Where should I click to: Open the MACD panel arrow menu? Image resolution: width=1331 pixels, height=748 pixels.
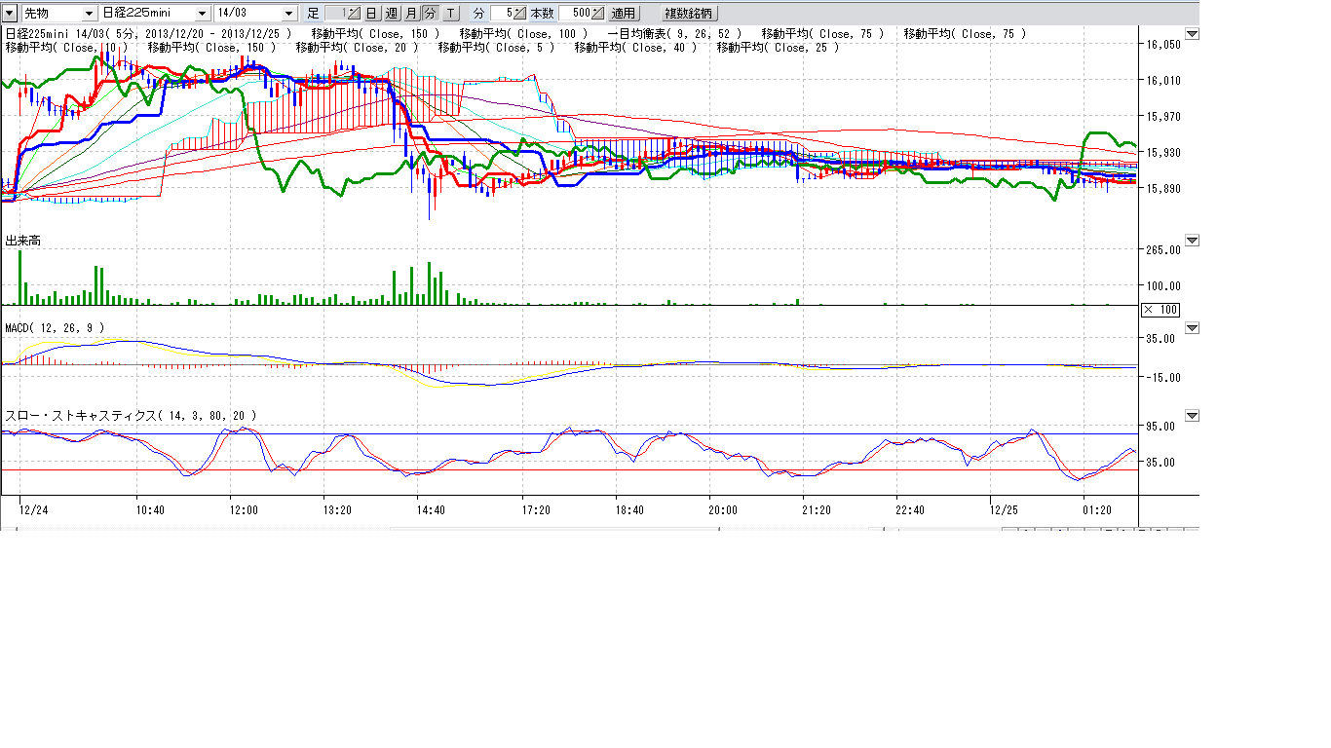point(1192,328)
